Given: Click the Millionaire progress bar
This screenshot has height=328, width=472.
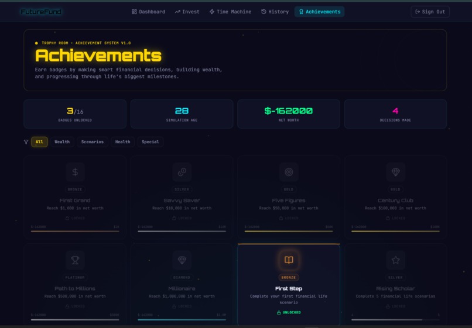Looking at the screenshot, I should [182, 320].
